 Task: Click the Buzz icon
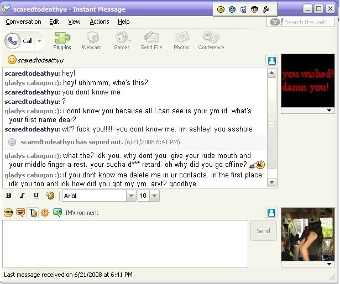tap(45, 213)
